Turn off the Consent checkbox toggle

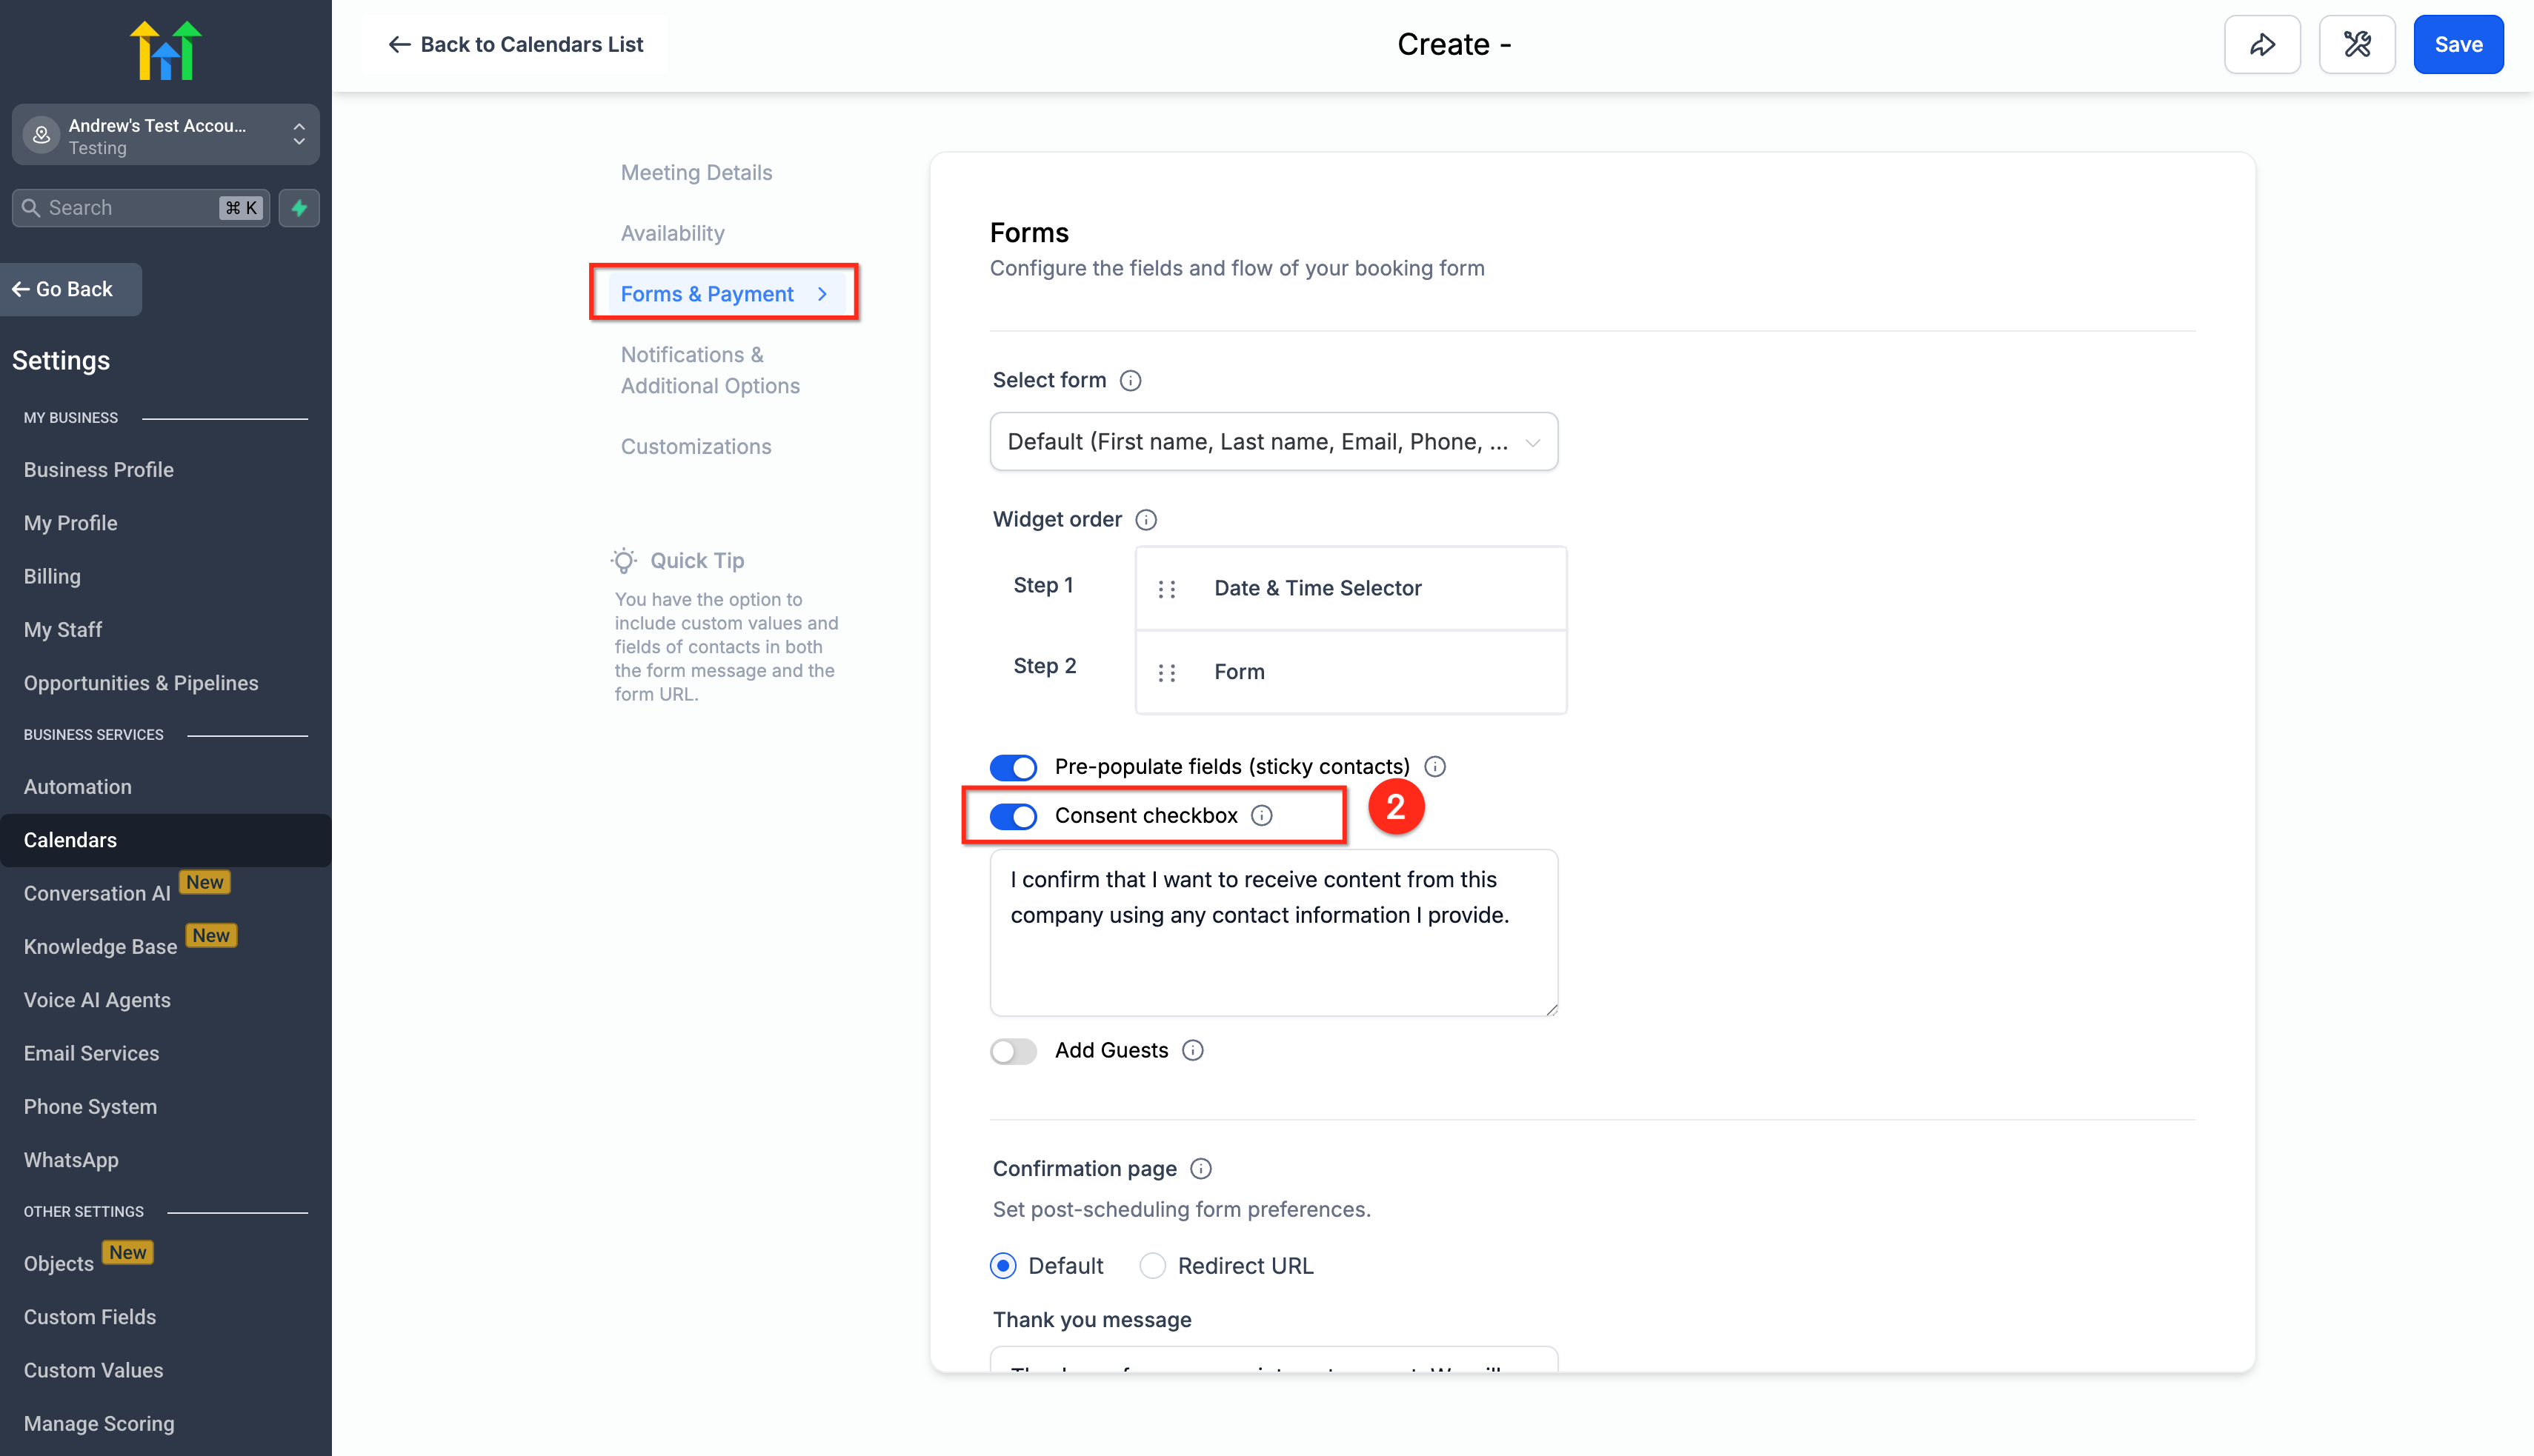1014,817
